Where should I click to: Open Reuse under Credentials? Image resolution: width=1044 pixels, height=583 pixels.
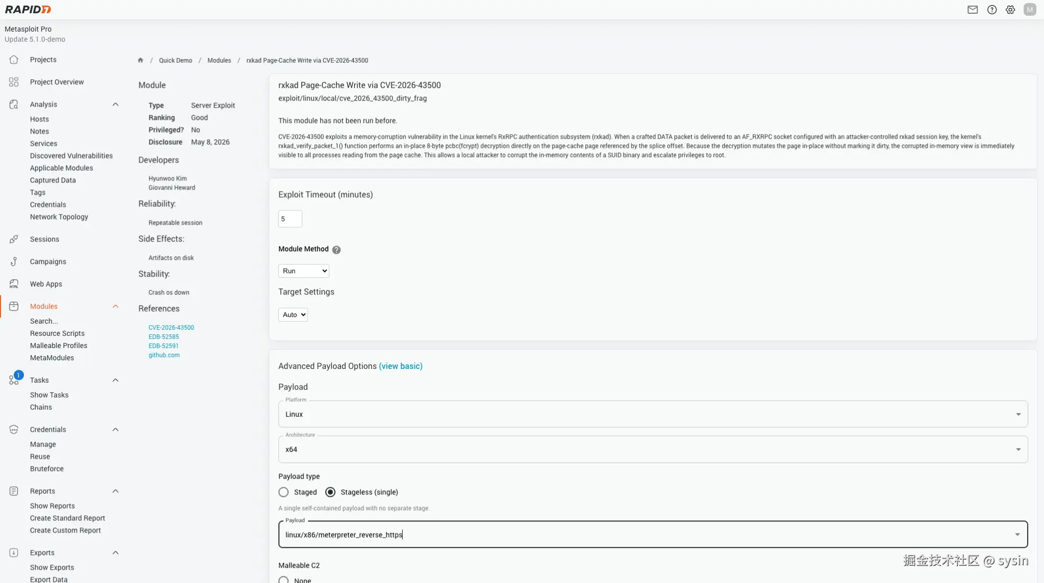point(40,457)
